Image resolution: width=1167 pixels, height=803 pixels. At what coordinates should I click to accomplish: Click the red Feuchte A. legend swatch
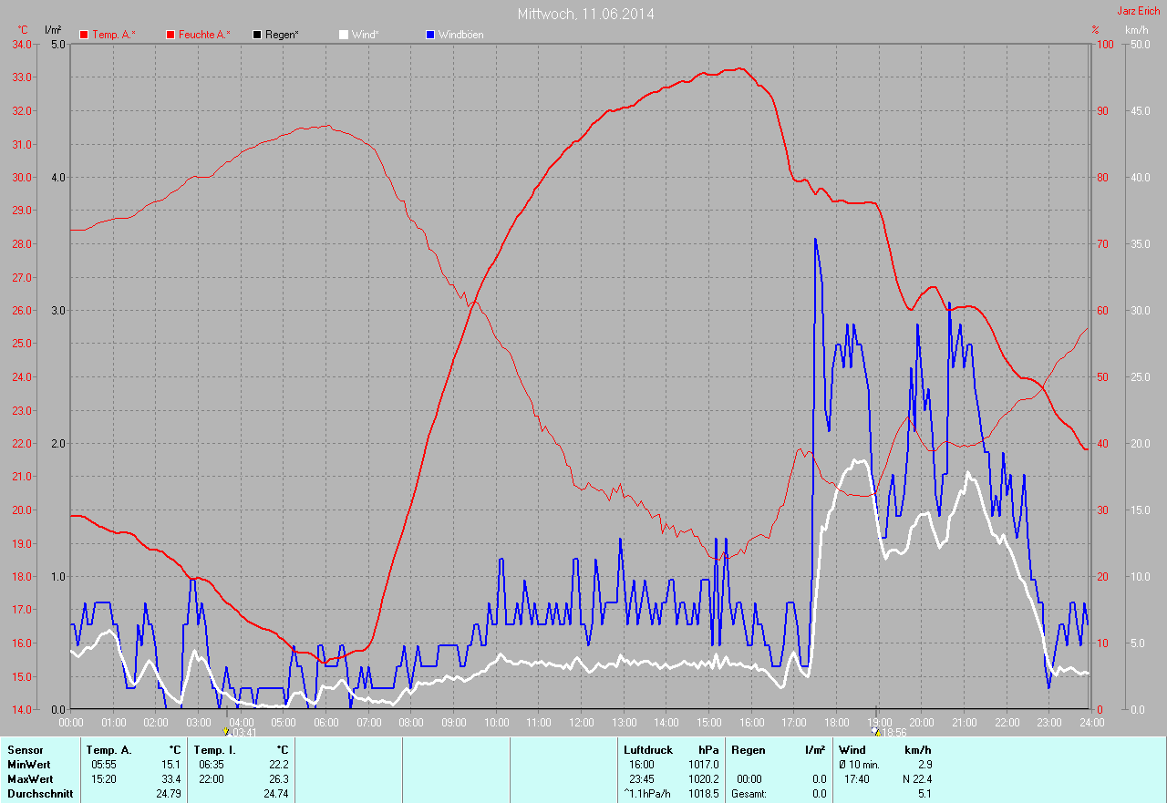[170, 35]
